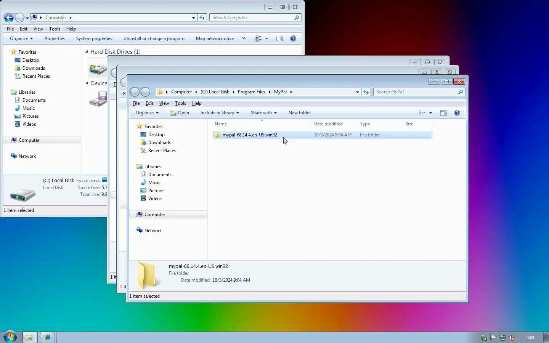Screen dimensions: 549x343
Task: Open Action Center flag tray icon
Action: [493, 338]
